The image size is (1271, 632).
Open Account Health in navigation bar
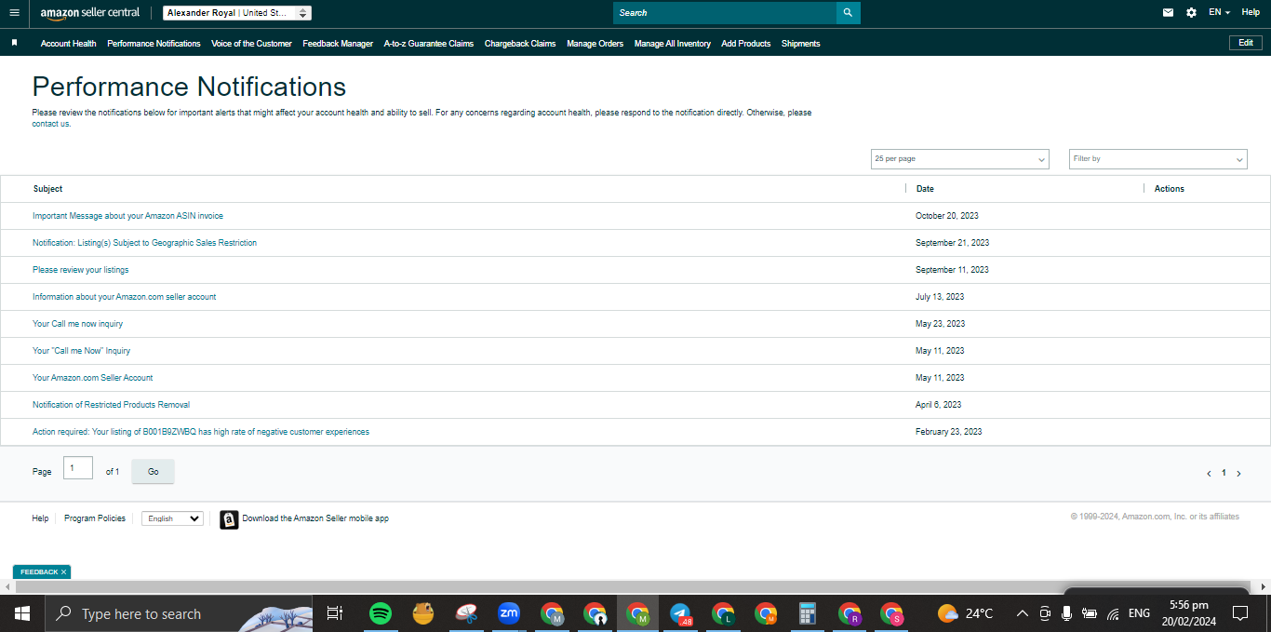point(68,44)
